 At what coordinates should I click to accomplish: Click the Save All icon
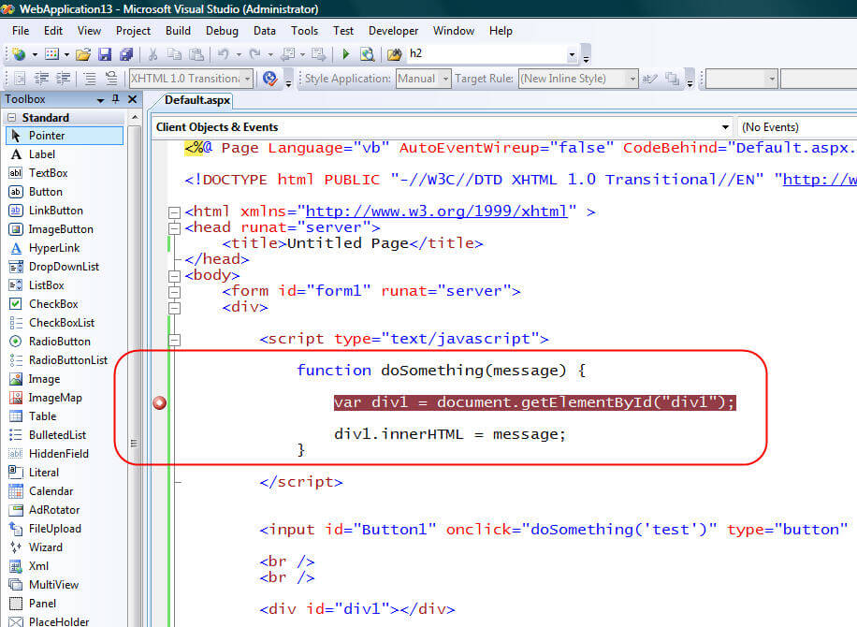126,54
